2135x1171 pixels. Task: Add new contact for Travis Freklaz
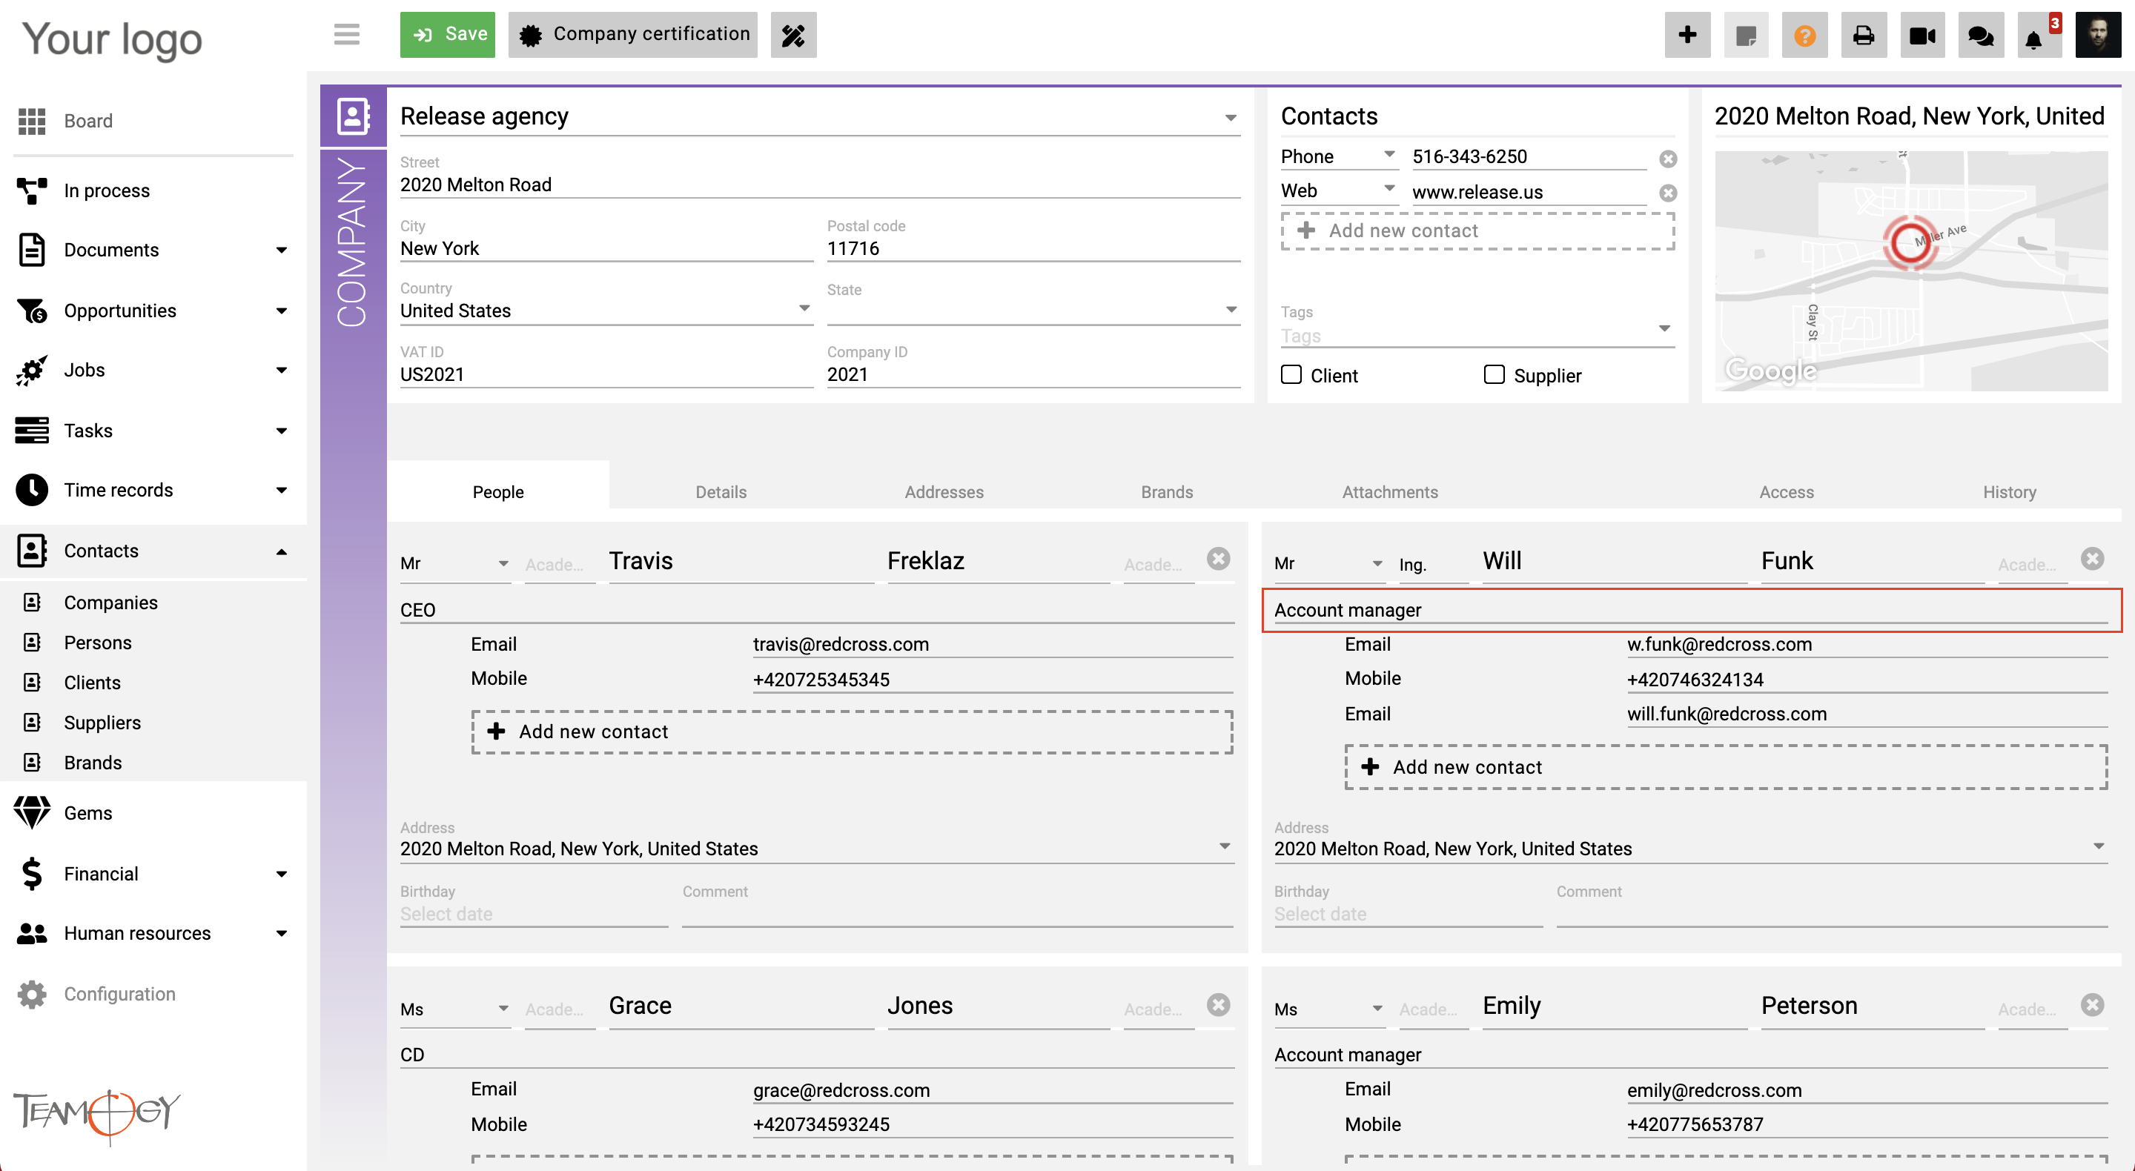pyautogui.click(x=852, y=732)
